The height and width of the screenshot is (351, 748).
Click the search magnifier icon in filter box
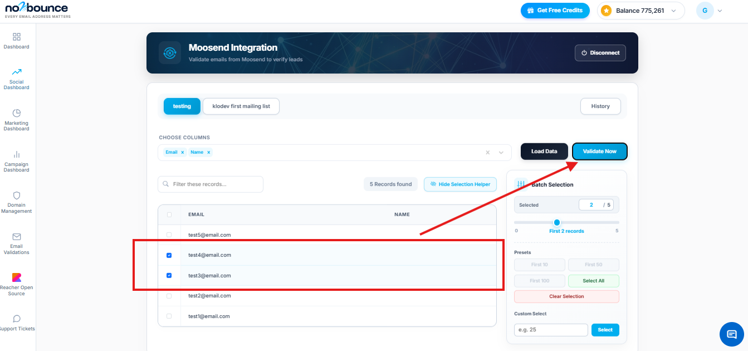166,184
